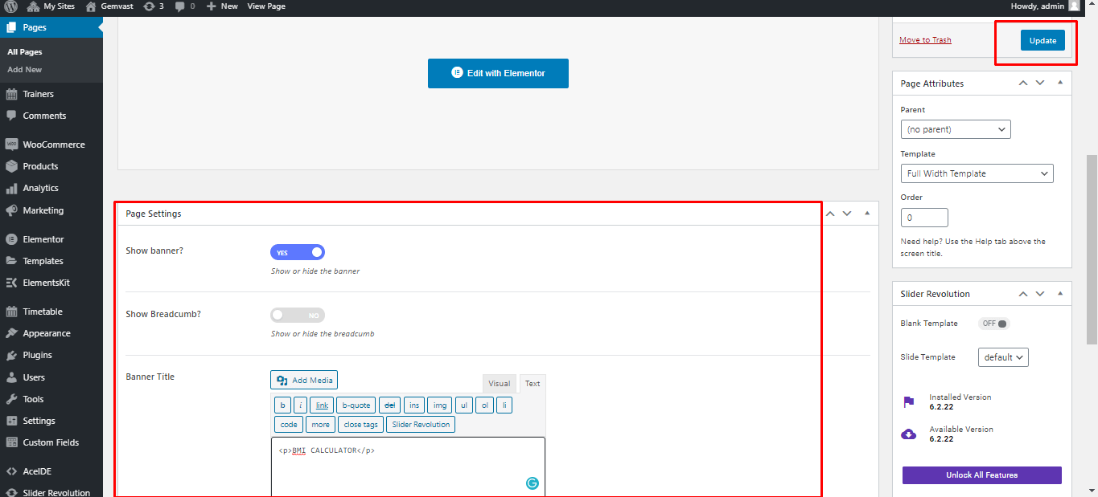Click the Order number field
This screenshot has height=497, width=1098.
tap(924, 218)
